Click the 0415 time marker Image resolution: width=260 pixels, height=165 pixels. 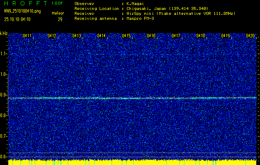point(126,36)
